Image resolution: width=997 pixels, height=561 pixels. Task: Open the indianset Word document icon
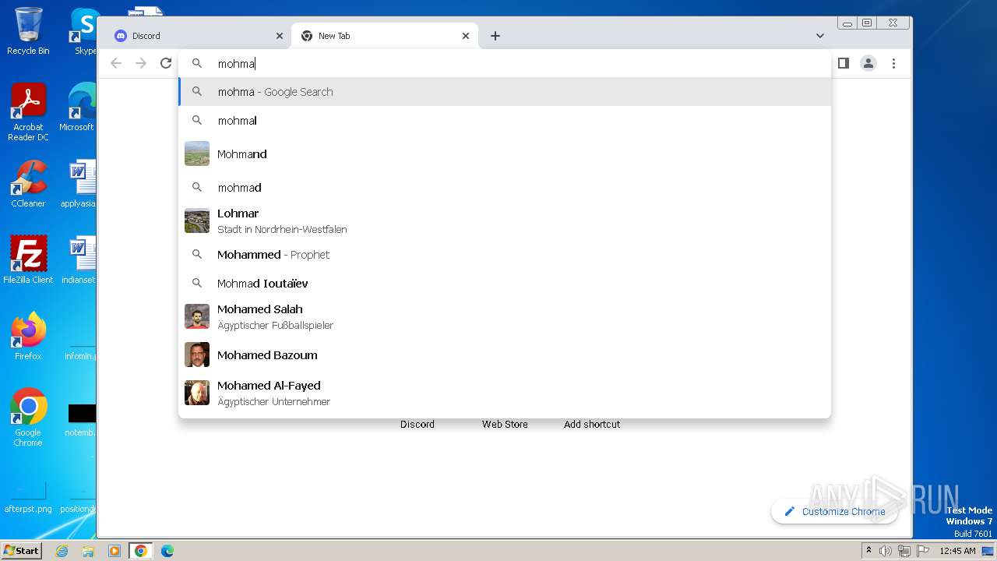click(x=79, y=260)
